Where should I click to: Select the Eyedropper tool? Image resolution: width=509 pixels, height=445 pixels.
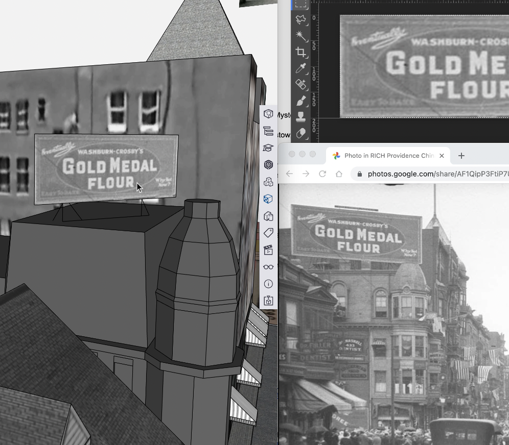coord(301,68)
